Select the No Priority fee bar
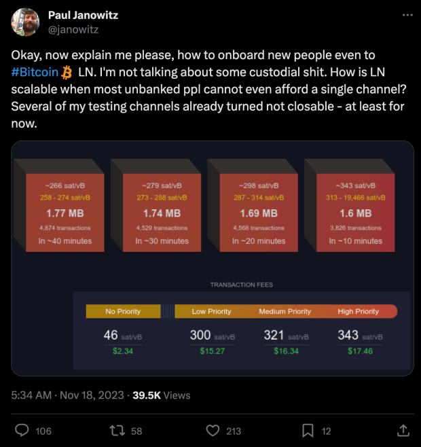The image size is (421, 447). point(123,311)
